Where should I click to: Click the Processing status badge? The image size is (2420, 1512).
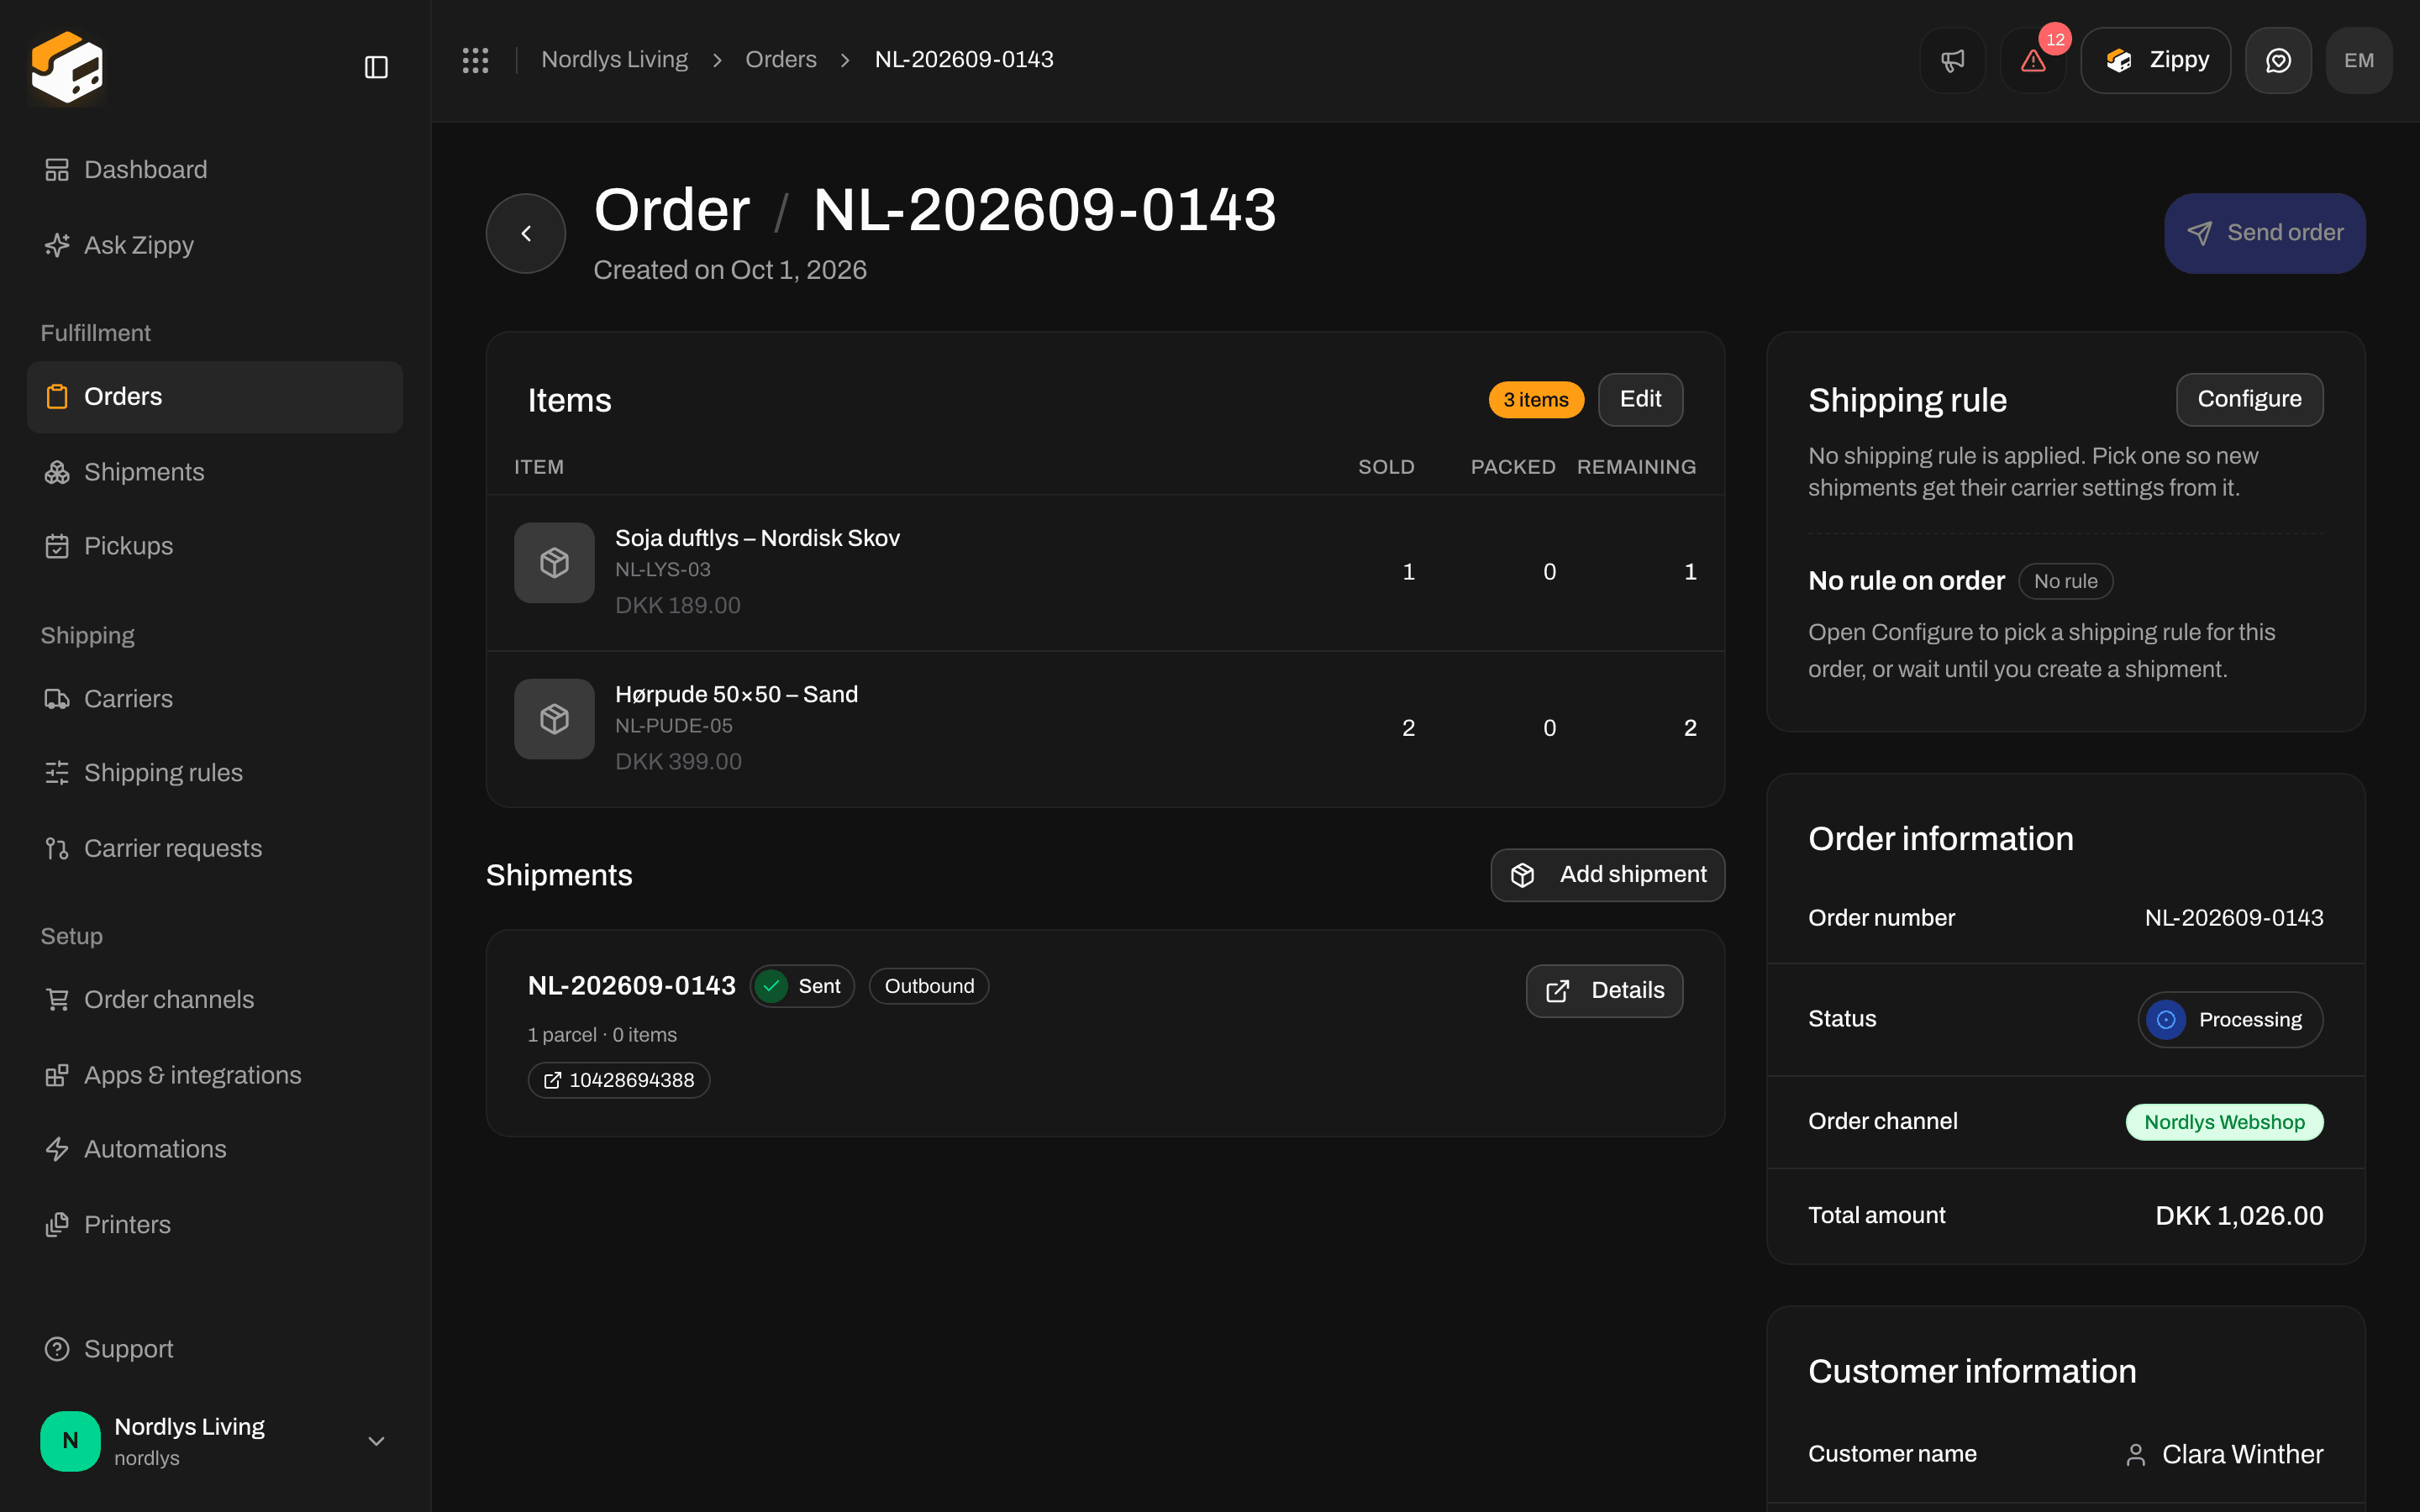coord(2230,1020)
